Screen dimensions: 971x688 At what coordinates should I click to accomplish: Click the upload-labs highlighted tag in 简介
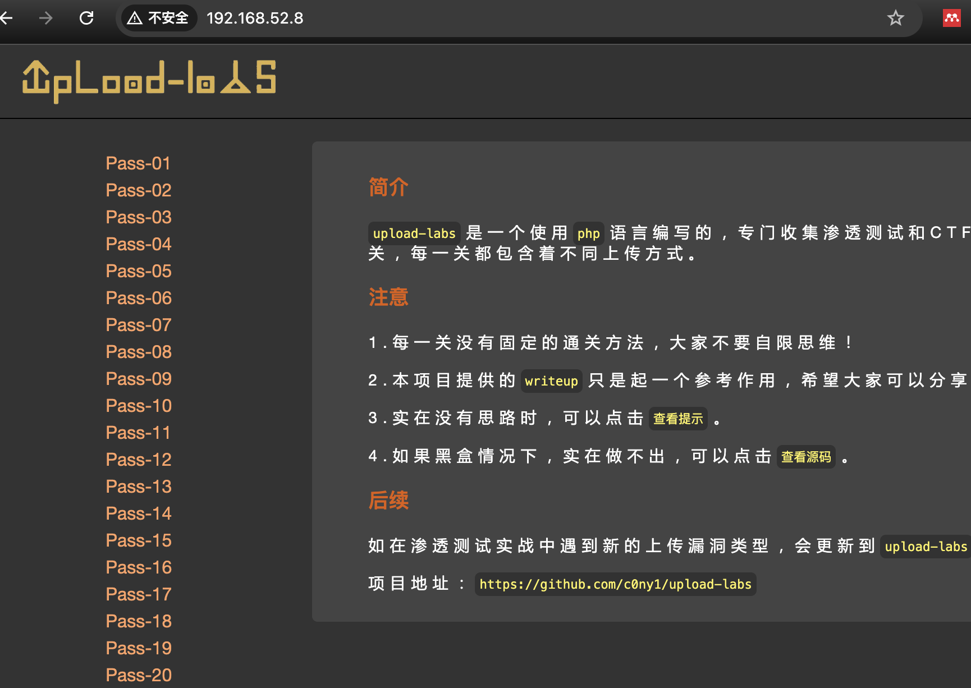pyautogui.click(x=414, y=233)
